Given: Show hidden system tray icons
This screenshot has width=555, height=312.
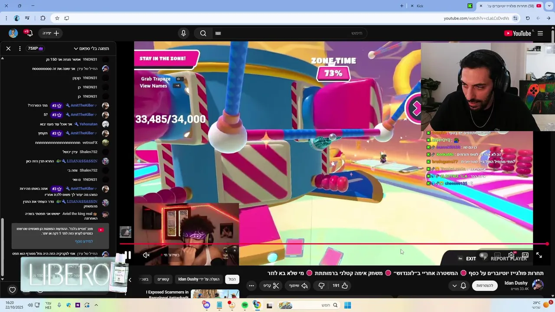Looking at the screenshot, I should [96, 305].
